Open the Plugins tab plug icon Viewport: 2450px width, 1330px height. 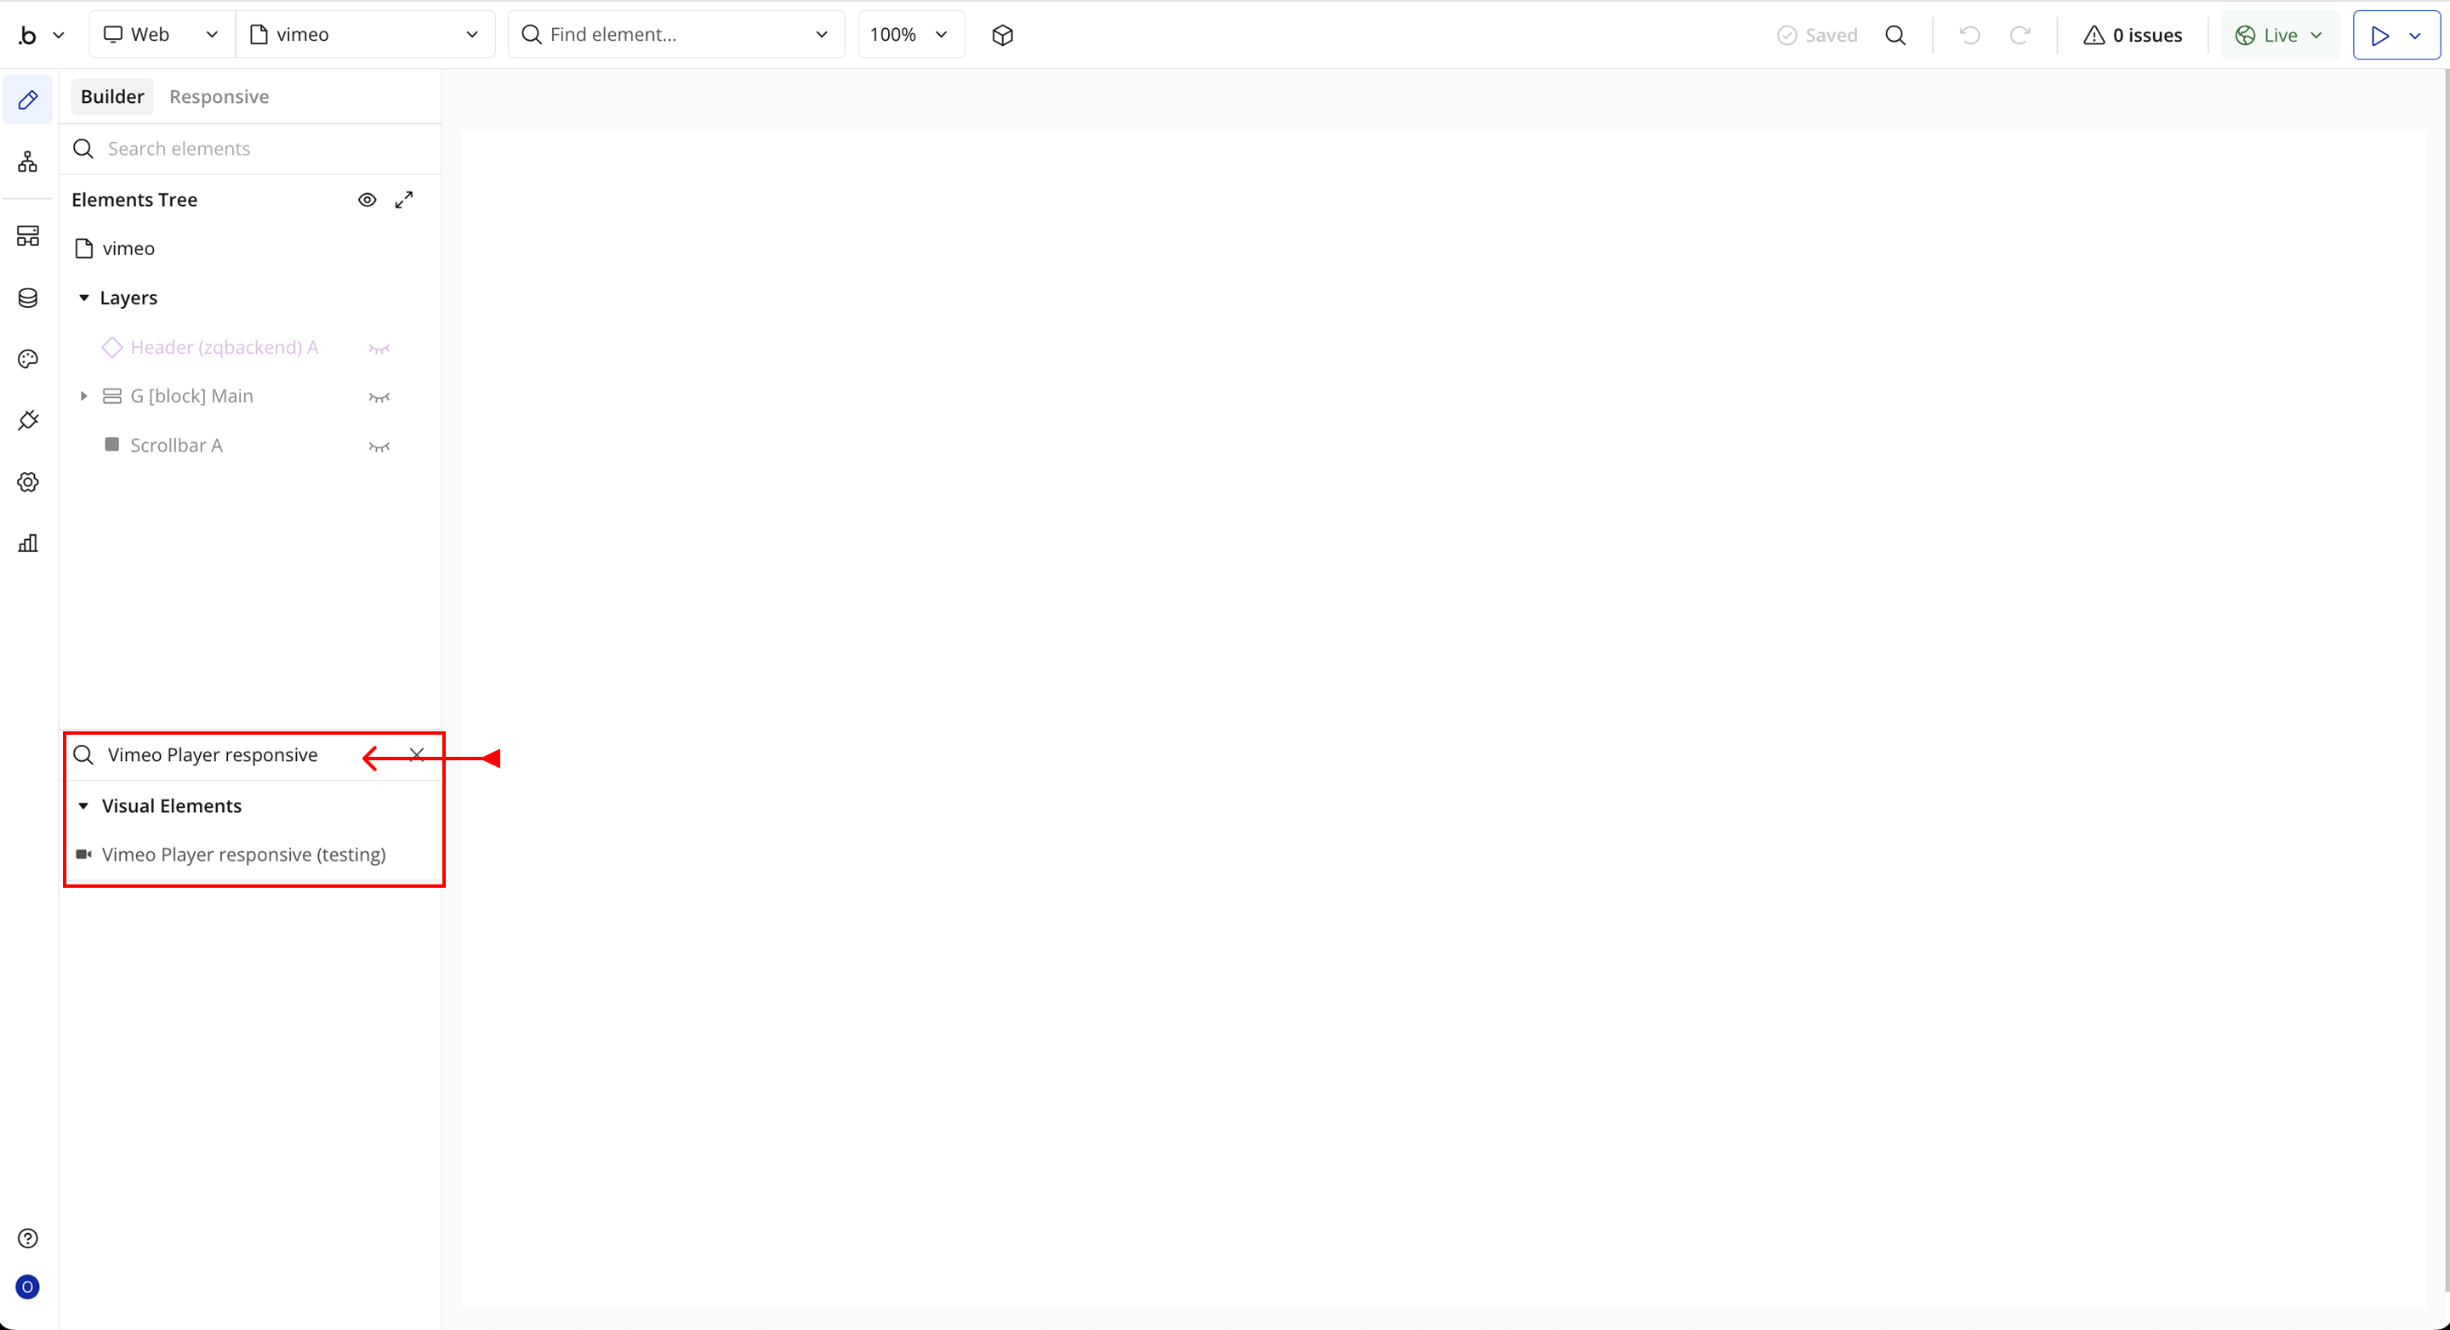[x=27, y=420]
